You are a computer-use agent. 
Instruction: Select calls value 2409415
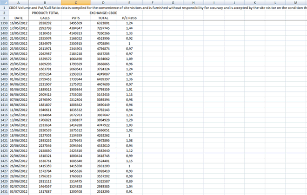pos(45,95)
